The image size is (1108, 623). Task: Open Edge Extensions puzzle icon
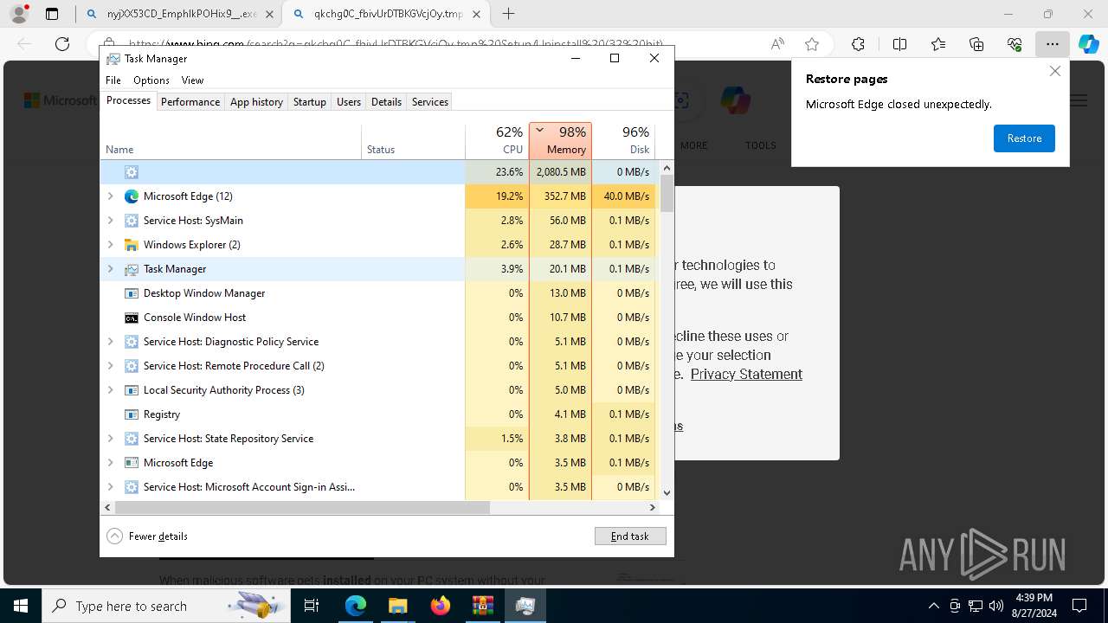pos(858,44)
